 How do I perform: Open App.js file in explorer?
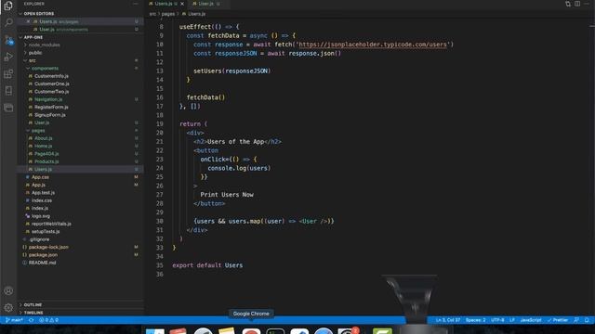(x=38, y=186)
